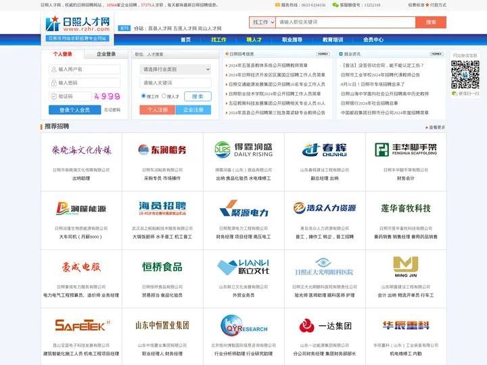487x365 pixels.
Task: Click the 请输入关键词 field
Action: 175,83
